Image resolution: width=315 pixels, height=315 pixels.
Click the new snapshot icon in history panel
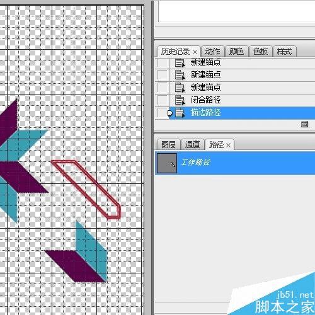[x=304, y=124]
